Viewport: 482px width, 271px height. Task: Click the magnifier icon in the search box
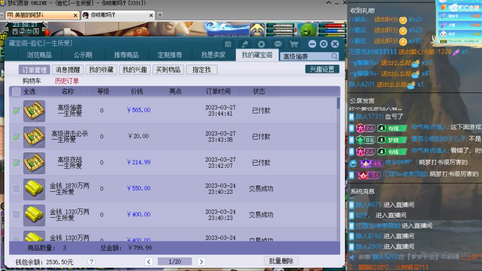coord(334,56)
